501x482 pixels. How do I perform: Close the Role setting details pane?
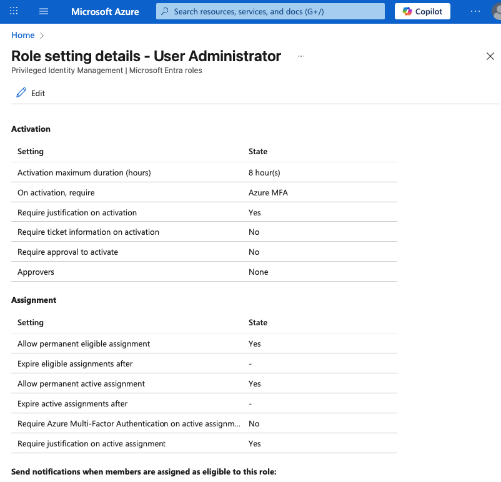click(490, 56)
